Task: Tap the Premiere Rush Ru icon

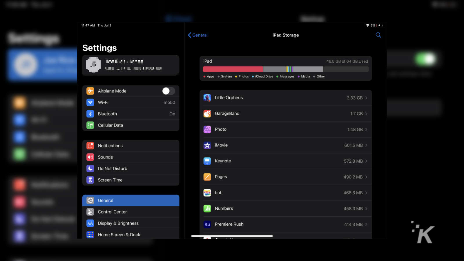Action: point(207,224)
